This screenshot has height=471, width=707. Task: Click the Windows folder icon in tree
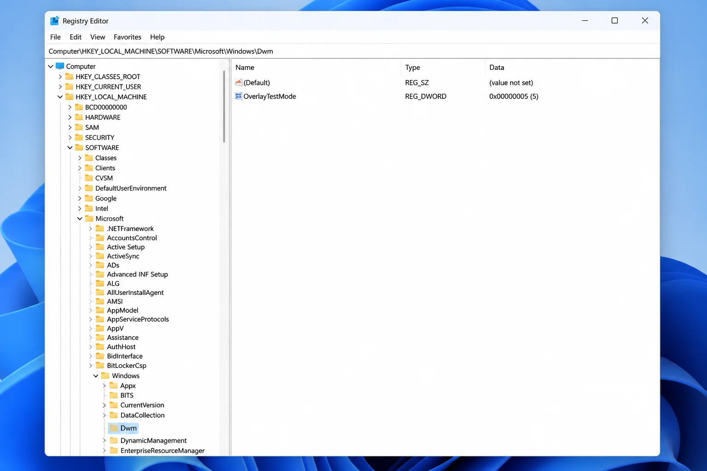(x=105, y=375)
